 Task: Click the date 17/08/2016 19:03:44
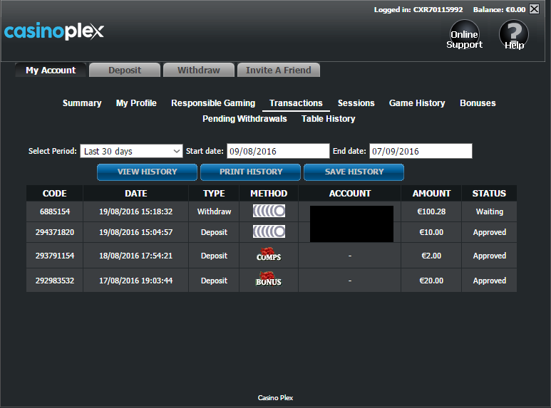135,281
